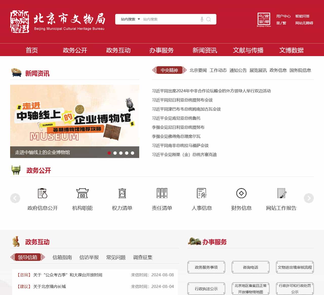Viewport: 324px width, 295px height.
Task: Expand the 站内搜索 search scope dropdown
Action: coord(130,19)
